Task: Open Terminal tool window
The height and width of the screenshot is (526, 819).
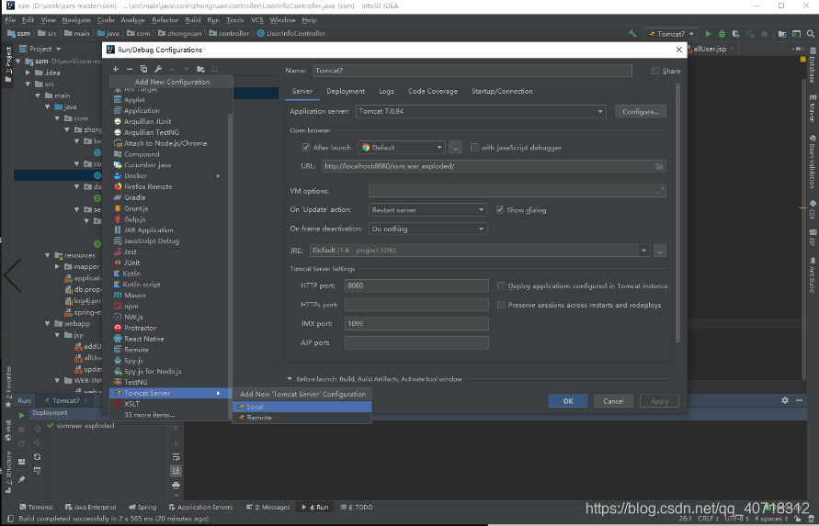Action: pyautogui.click(x=36, y=508)
